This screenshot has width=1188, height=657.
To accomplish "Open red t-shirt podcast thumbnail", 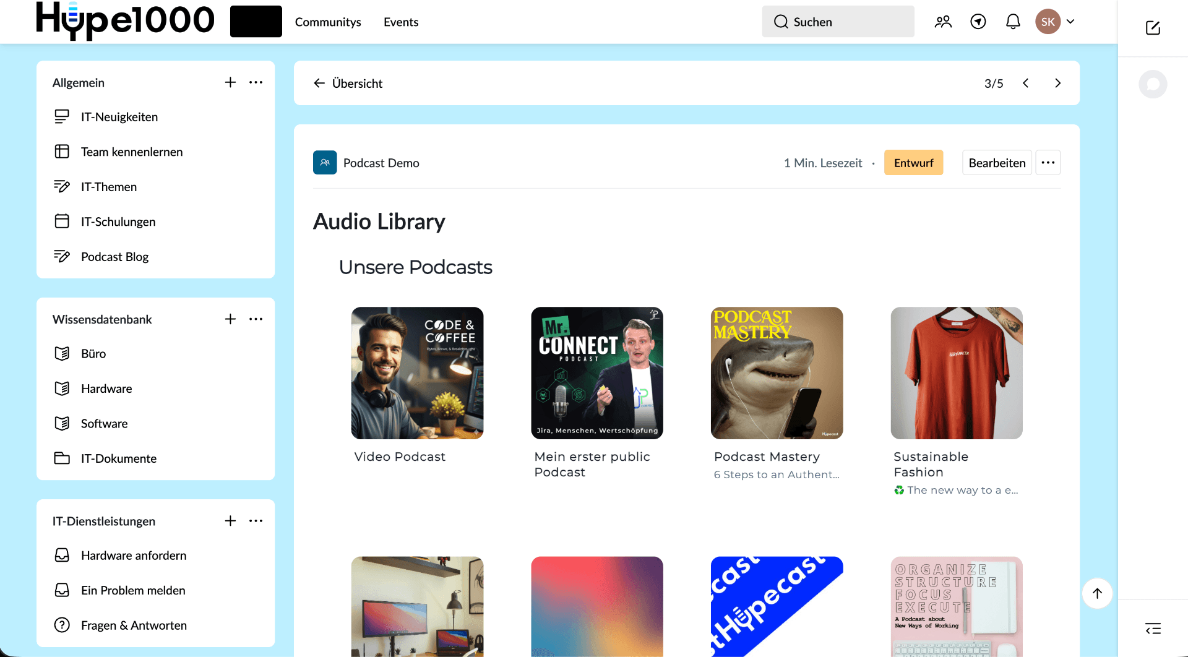I will [957, 373].
